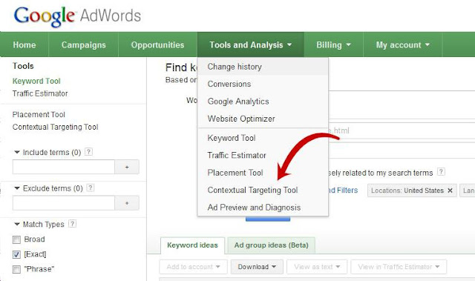Viewport: 475px width, 281px height.
Task: Open Contextual Targeting Tool in sidebar
Action: pyautogui.click(x=55, y=127)
